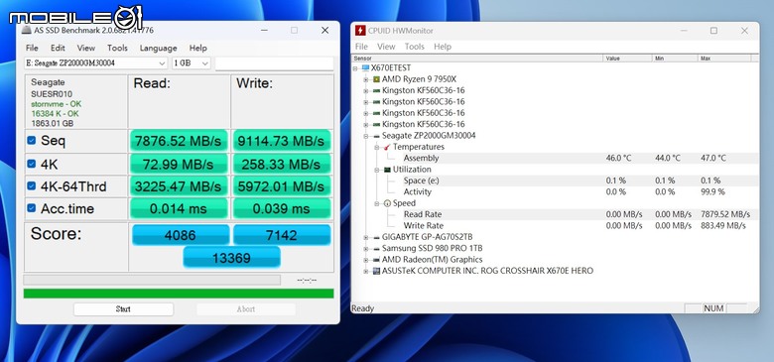Click the Samsung SSD 980 PRO drive icon

tap(377, 249)
